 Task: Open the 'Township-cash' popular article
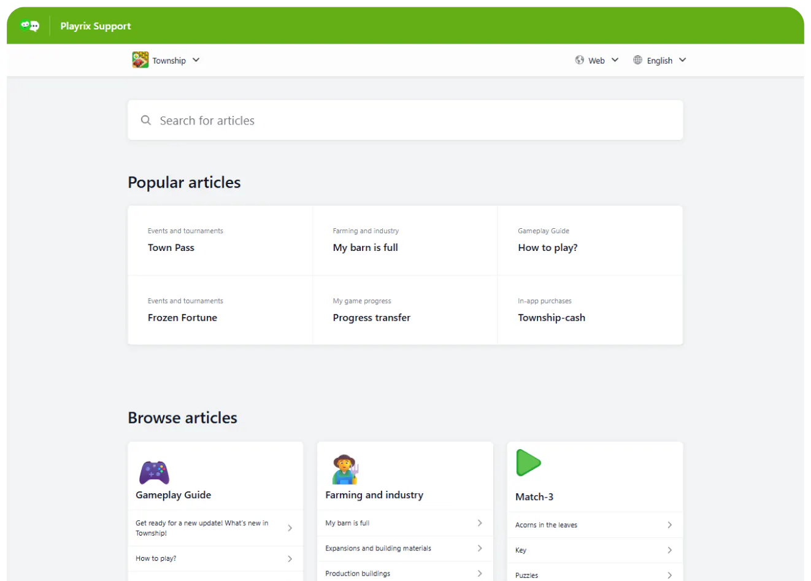tap(590, 310)
